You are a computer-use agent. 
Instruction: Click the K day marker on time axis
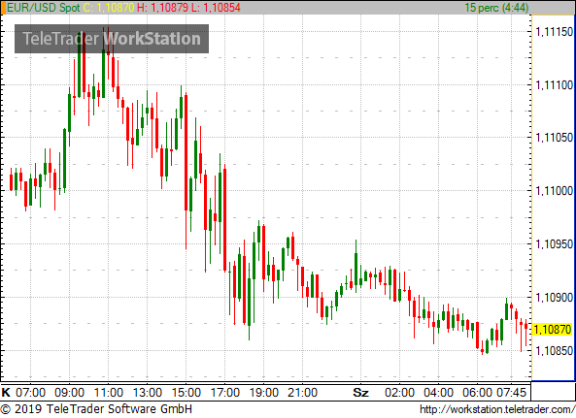6,393
